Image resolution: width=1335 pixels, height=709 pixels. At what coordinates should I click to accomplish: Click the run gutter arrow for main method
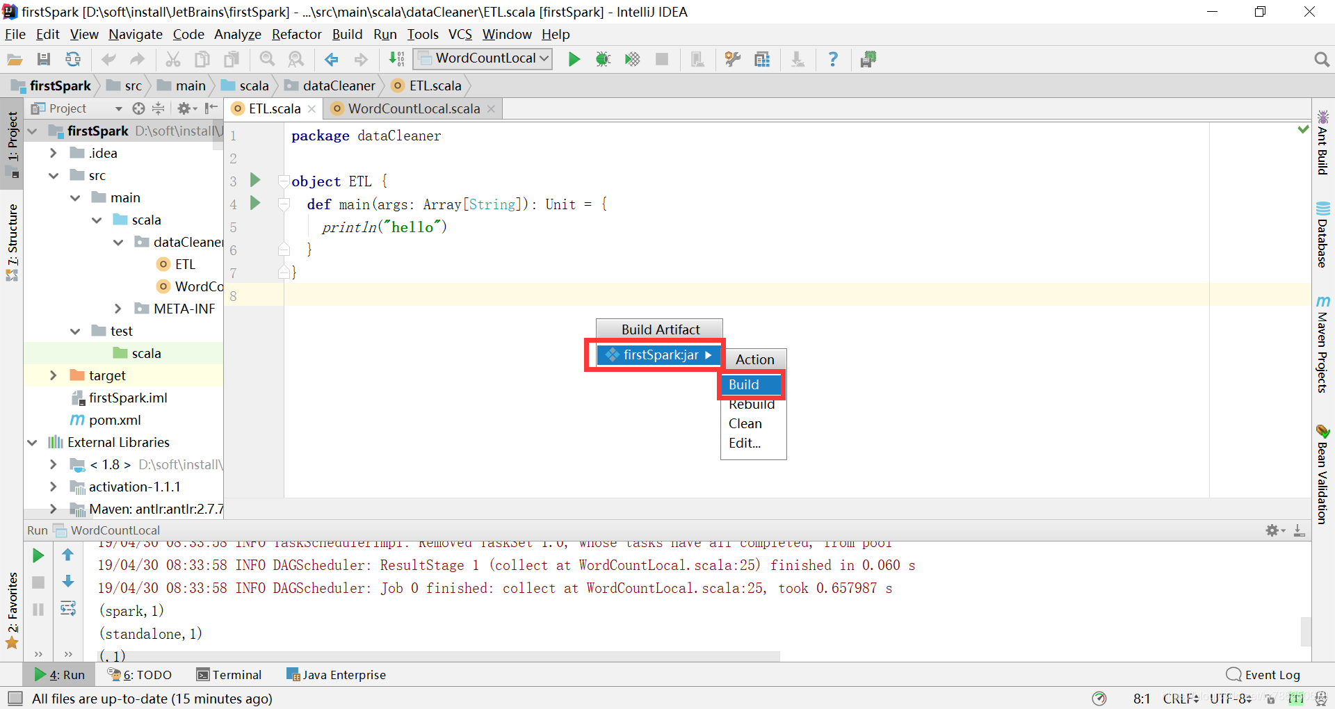point(255,203)
